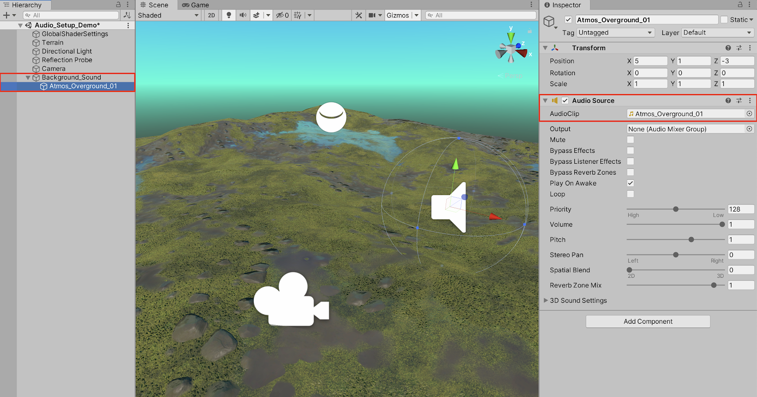Open the Tag dropdown showing Untagged

615,33
